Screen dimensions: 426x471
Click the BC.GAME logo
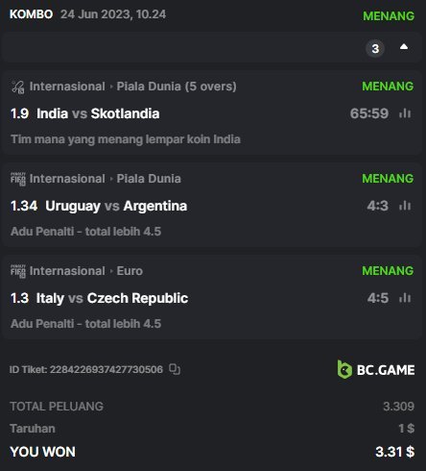[376, 369]
